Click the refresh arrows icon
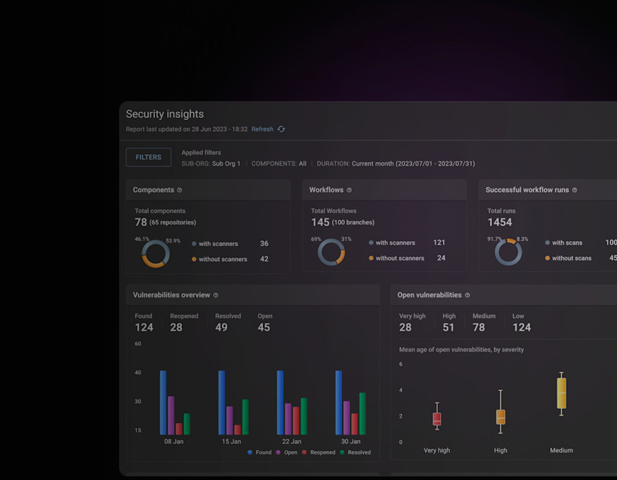The width and height of the screenshot is (617, 480). click(281, 129)
